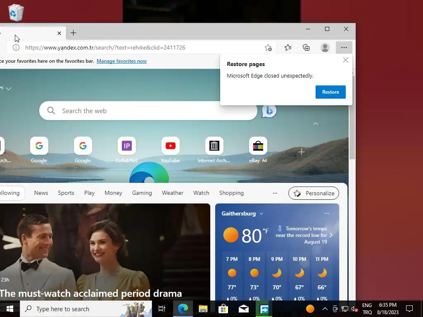The height and width of the screenshot is (317, 423).
Task: Add a new quick link site
Action: click(301, 152)
